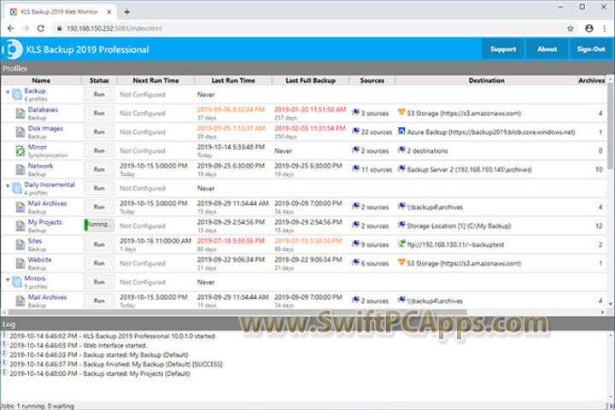Run the Databases backup profile
This screenshot has width=615, height=410.
[x=99, y=113]
